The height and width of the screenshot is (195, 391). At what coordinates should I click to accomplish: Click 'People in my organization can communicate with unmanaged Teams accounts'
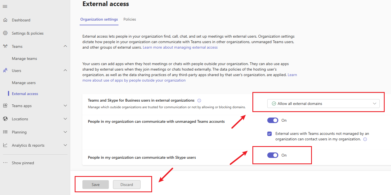(156, 122)
